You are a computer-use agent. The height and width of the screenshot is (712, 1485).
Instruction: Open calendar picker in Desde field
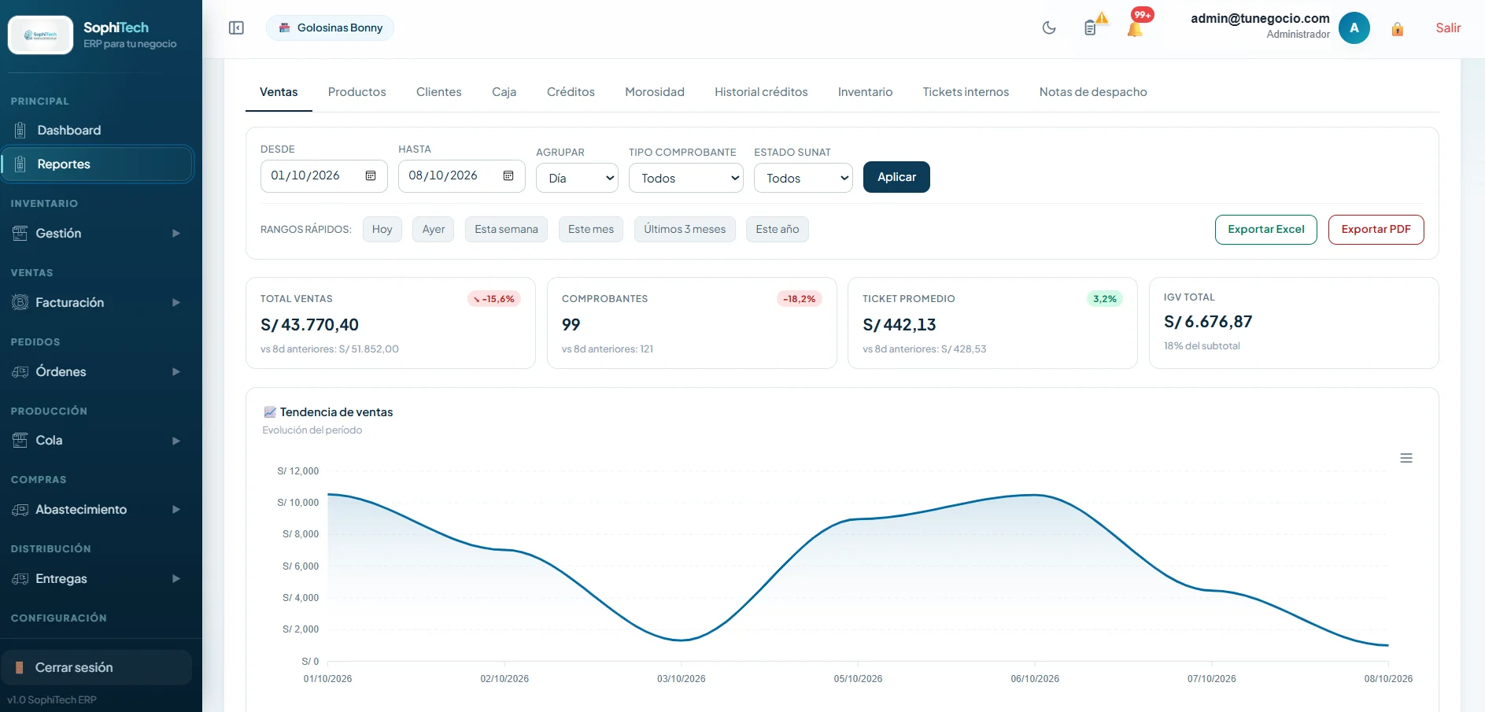371,175
